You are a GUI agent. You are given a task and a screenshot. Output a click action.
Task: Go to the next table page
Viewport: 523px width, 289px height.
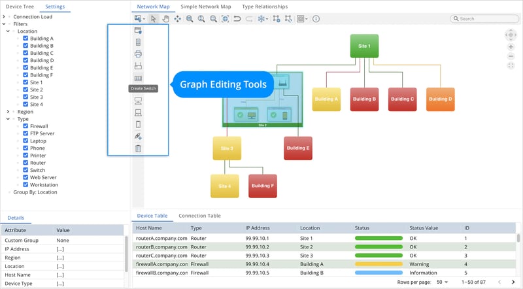[x=513, y=282]
